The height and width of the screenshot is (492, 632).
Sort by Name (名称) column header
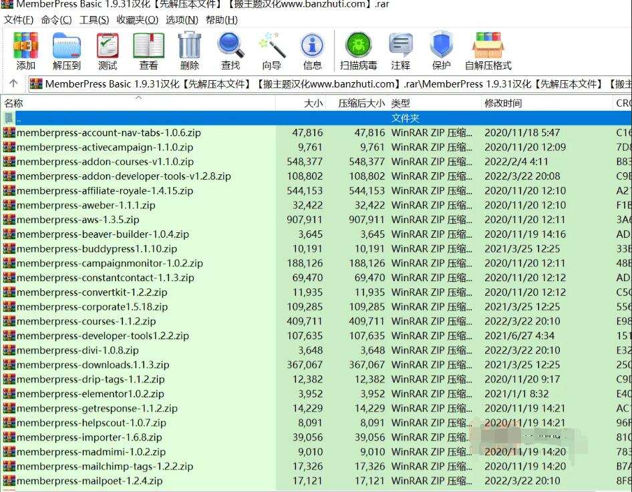[138, 103]
